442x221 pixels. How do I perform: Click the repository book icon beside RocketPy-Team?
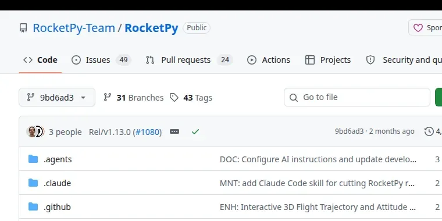pos(23,28)
